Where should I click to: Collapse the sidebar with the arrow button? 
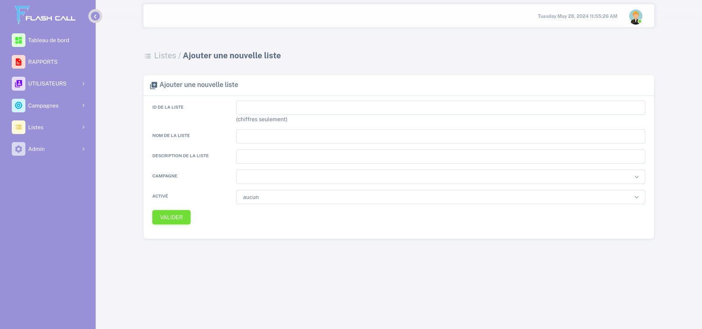(95, 16)
